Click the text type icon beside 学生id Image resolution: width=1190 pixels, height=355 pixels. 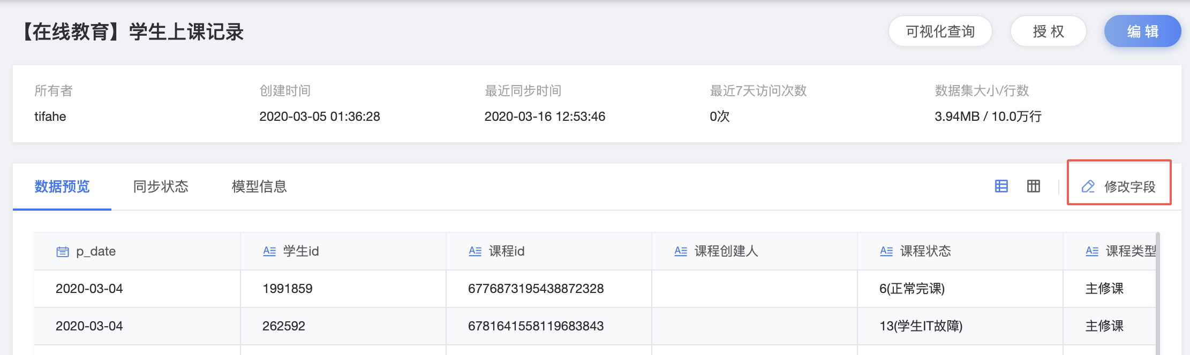(x=269, y=251)
